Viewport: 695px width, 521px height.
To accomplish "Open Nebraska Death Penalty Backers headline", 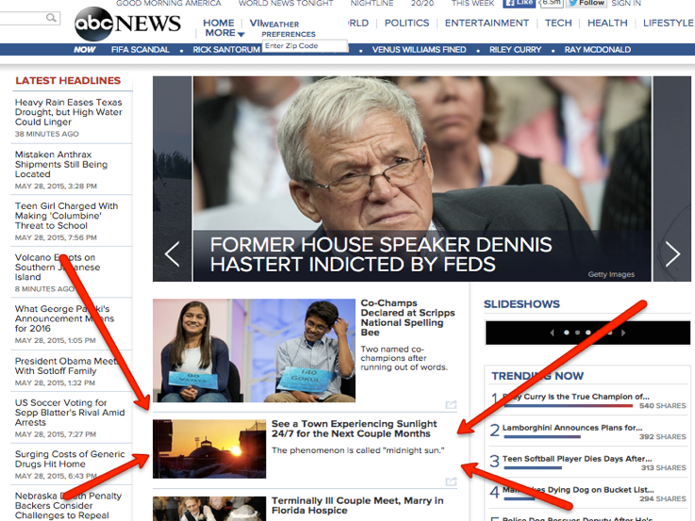I will click(x=68, y=506).
